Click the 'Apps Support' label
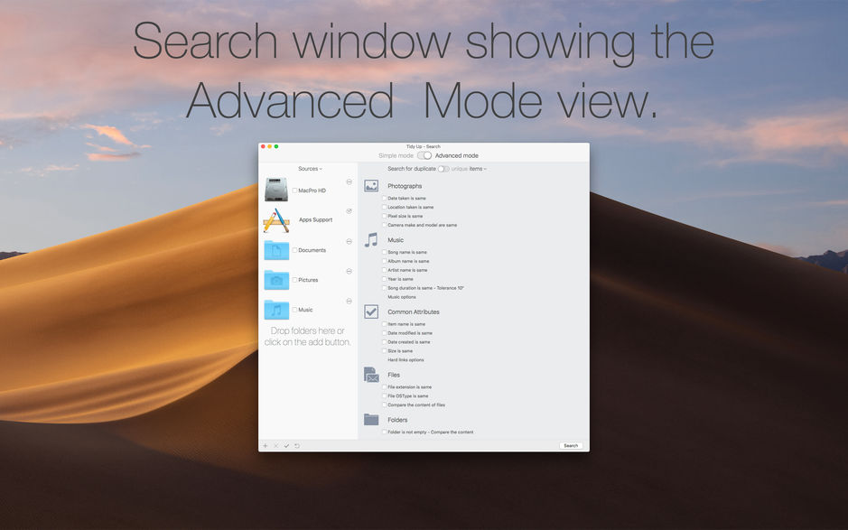Viewport: 848px width, 530px height. (316, 219)
